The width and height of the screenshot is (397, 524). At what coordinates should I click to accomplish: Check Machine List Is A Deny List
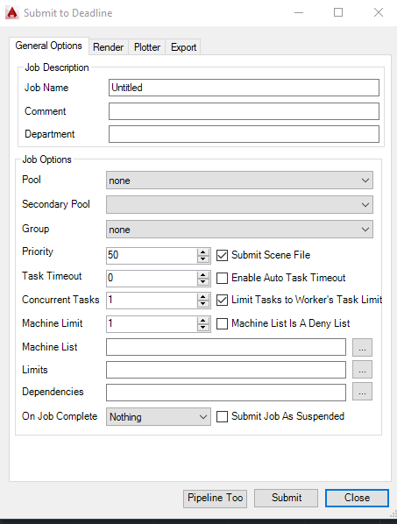(223, 323)
